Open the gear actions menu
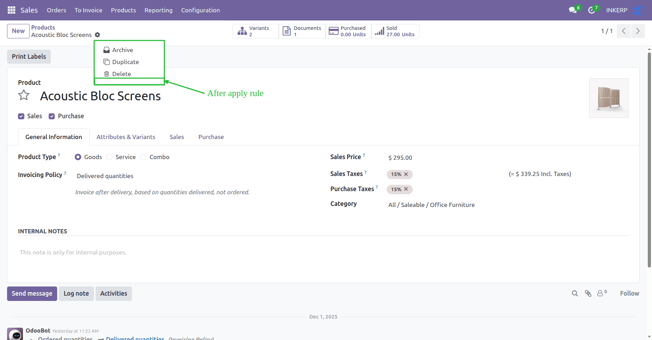The image size is (652, 340). pos(97,35)
